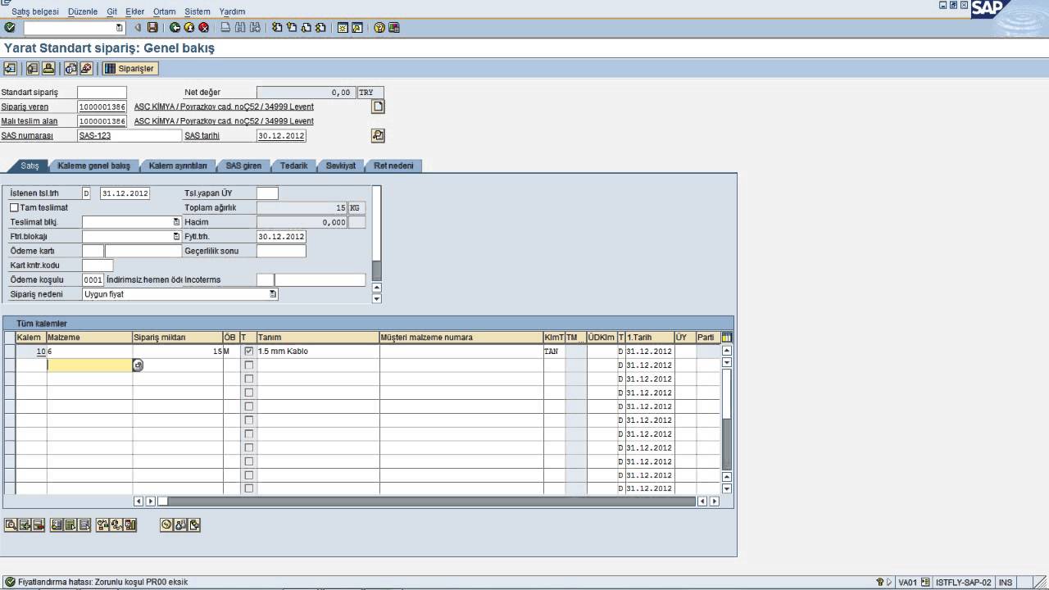This screenshot has height=590, width=1049.
Task: Click table horizontal scroll right arrow at far end
Action: pyautogui.click(x=715, y=501)
